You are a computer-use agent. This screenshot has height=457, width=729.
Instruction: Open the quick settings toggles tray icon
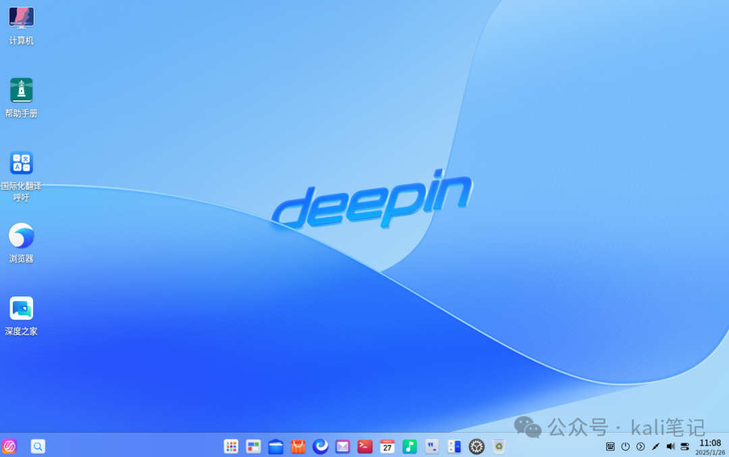[685, 446]
